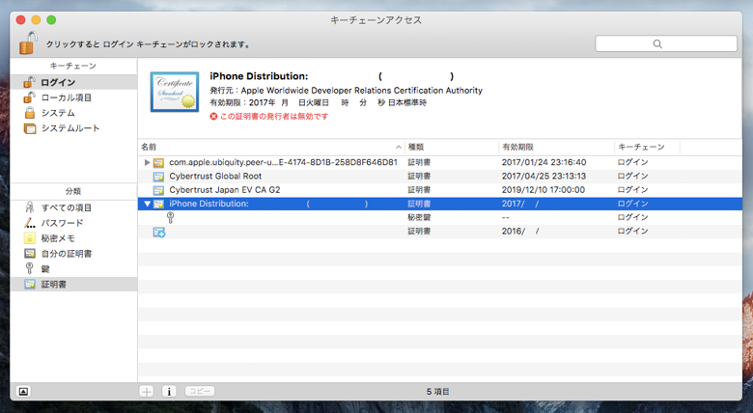This screenshot has height=413, width=753.
Task: Click the 鍵 key icon in sidebar
Action: pyautogui.click(x=29, y=268)
